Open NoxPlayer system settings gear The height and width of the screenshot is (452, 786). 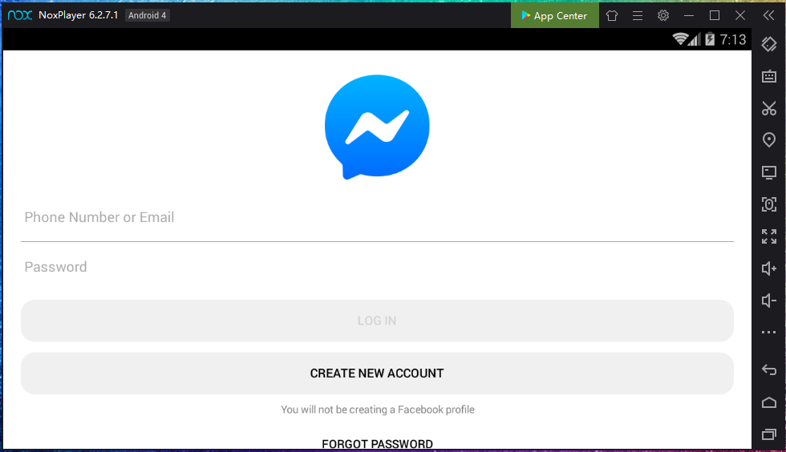coord(663,15)
